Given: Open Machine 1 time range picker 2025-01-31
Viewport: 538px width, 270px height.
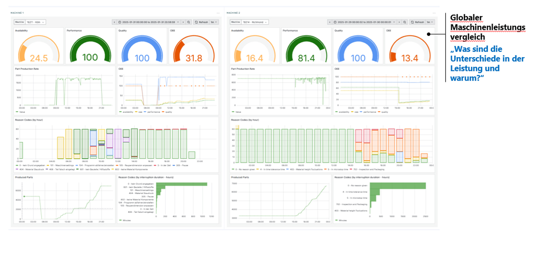Looking at the screenshot, I should [148, 22].
